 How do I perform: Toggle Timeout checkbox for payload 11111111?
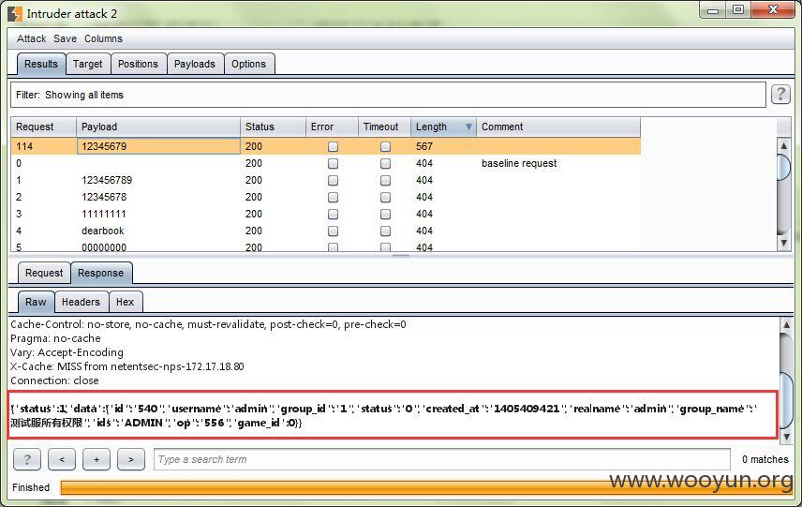click(x=385, y=215)
